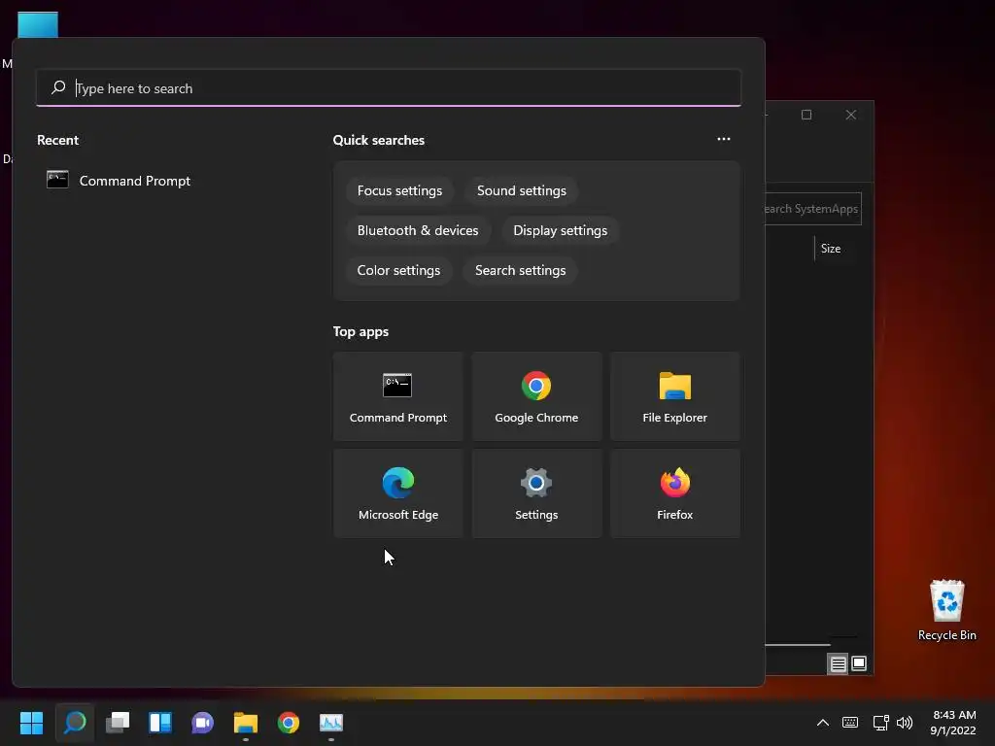
Task: Open File Explorer from Top apps
Action: pos(674,396)
